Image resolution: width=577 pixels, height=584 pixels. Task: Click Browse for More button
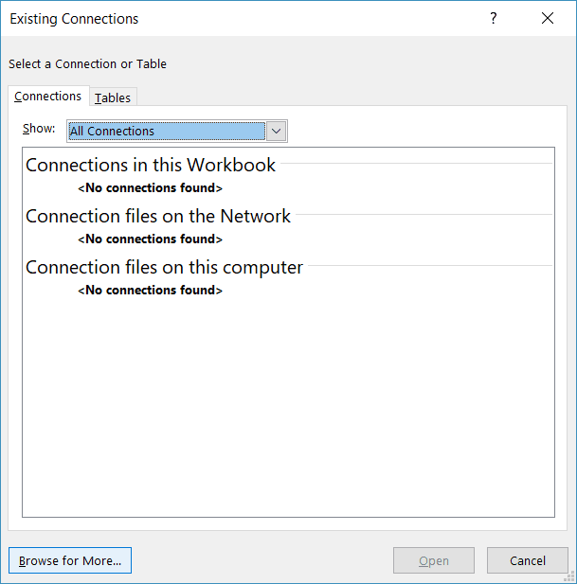coord(70,560)
